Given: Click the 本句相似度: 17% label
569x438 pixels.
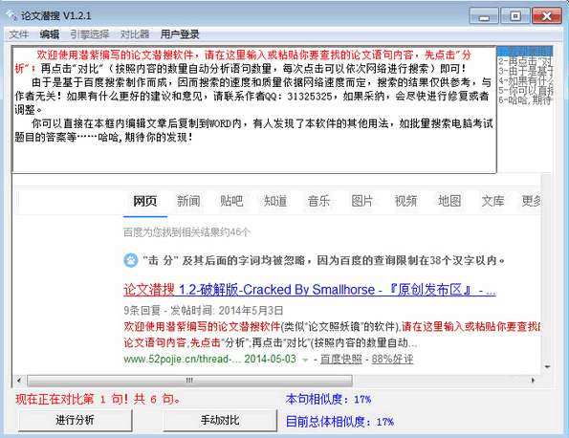Looking at the screenshot, I should point(328,400).
